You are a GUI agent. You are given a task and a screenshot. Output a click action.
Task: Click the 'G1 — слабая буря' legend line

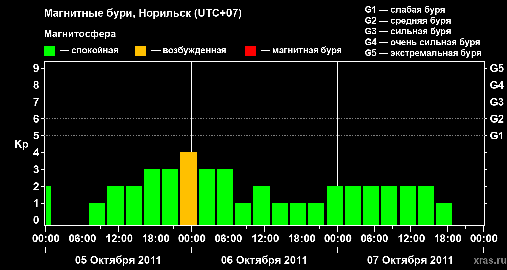click(x=405, y=10)
